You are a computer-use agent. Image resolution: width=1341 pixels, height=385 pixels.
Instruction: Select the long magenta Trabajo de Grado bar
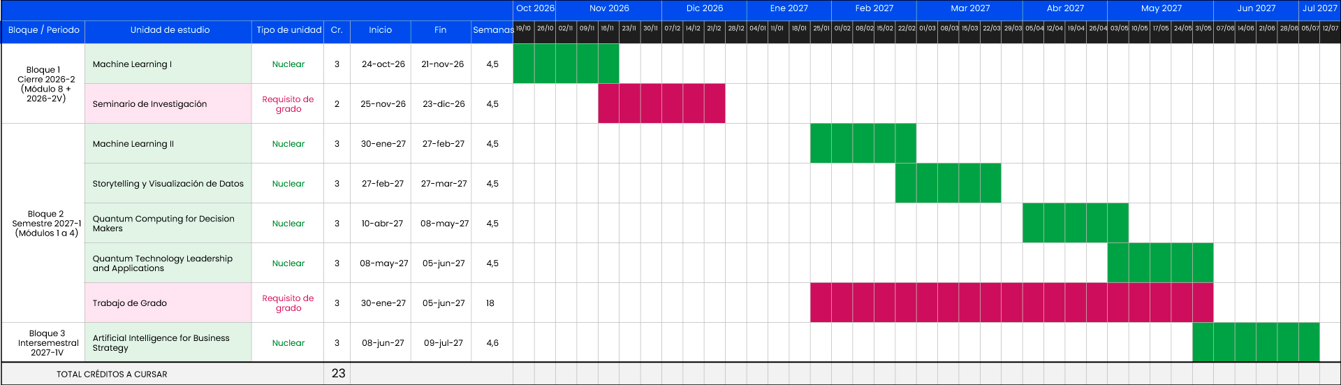(1012, 303)
